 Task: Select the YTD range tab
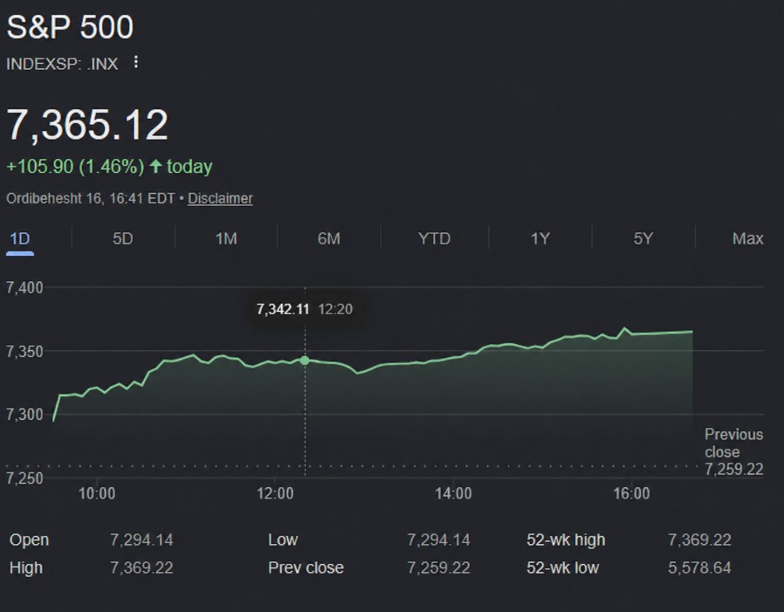coord(434,238)
